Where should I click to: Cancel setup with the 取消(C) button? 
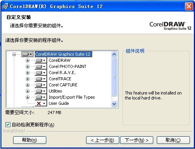(x=173, y=140)
